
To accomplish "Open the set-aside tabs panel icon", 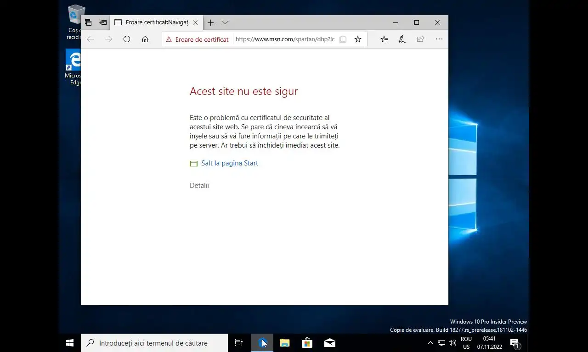I will 88,22.
